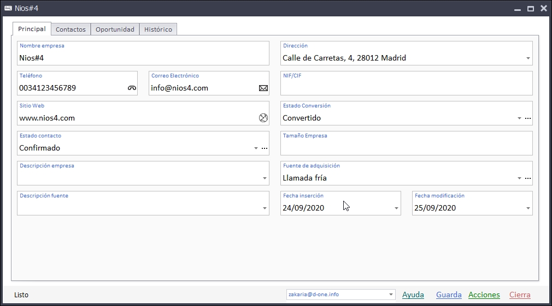
Task: Click the ellipsis button in Estado Conversión
Action: [528, 118]
